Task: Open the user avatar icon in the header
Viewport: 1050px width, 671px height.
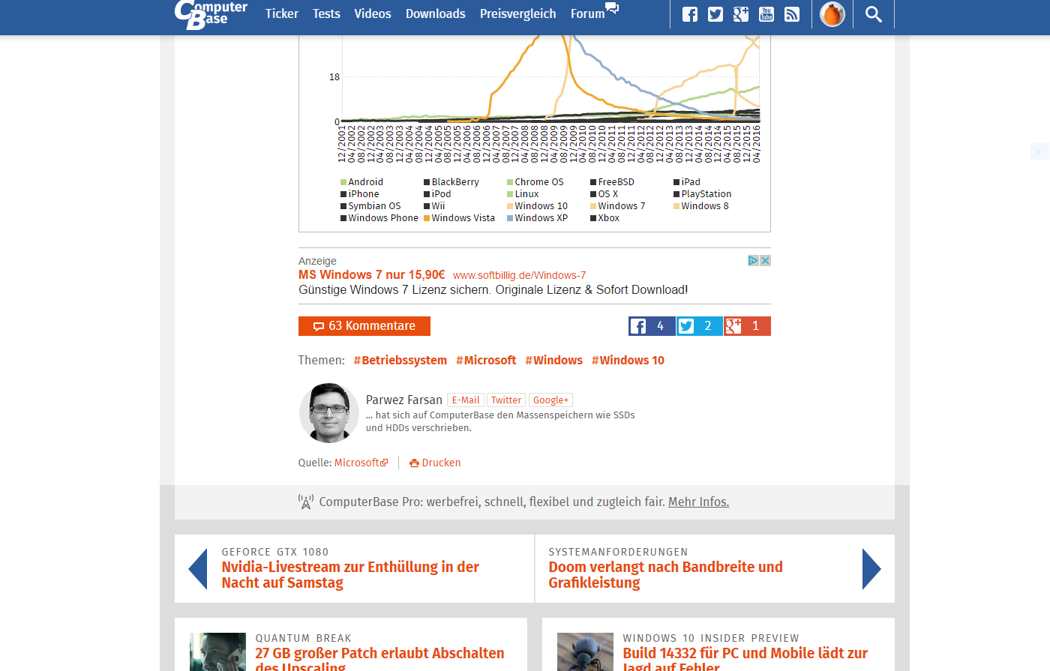Action: (x=832, y=14)
